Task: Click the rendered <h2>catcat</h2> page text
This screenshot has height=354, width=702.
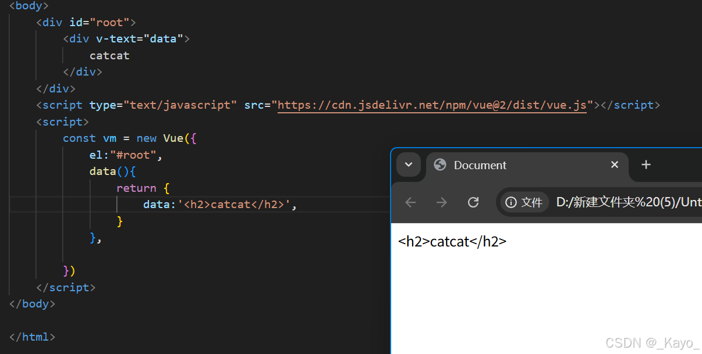Action: click(452, 242)
